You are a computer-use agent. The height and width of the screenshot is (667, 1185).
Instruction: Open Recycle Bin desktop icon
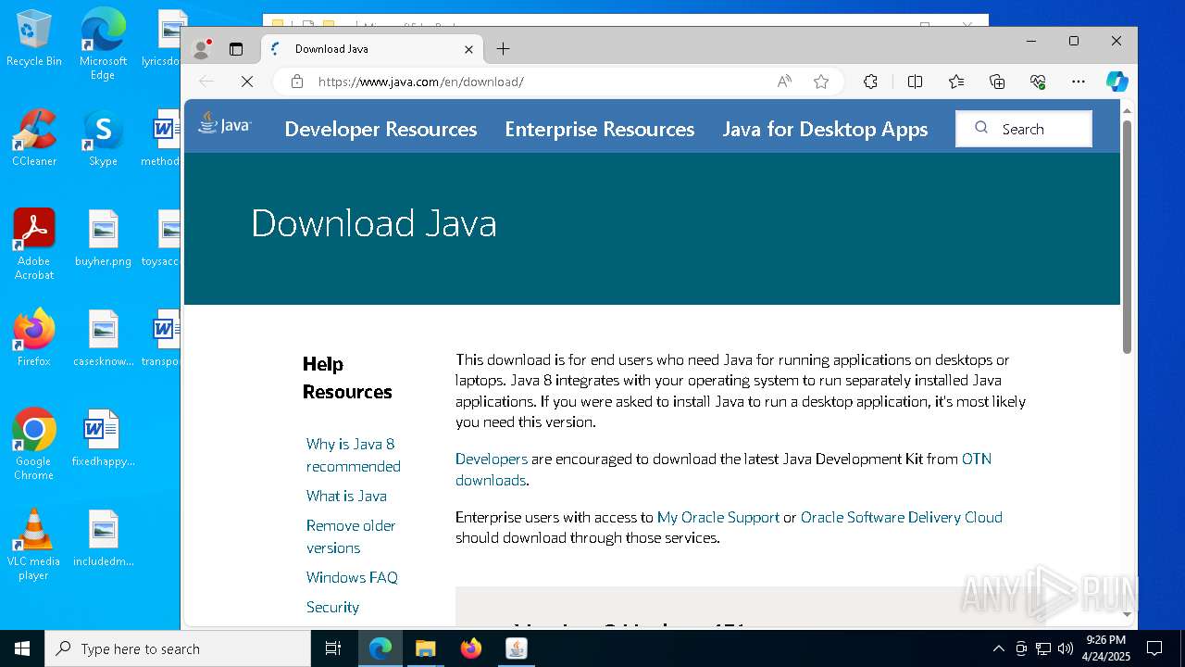click(x=34, y=38)
